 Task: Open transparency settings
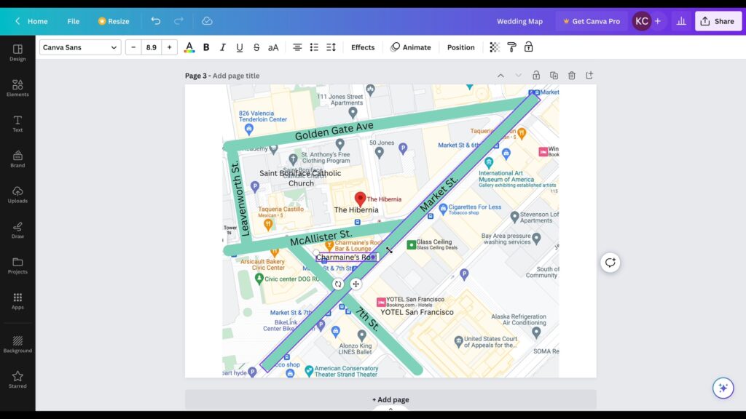pyautogui.click(x=495, y=47)
